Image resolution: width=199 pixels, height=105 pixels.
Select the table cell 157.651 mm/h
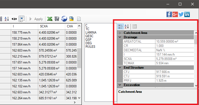point(24,62)
